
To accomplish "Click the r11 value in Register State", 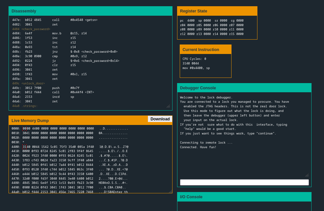I will [240, 29].
